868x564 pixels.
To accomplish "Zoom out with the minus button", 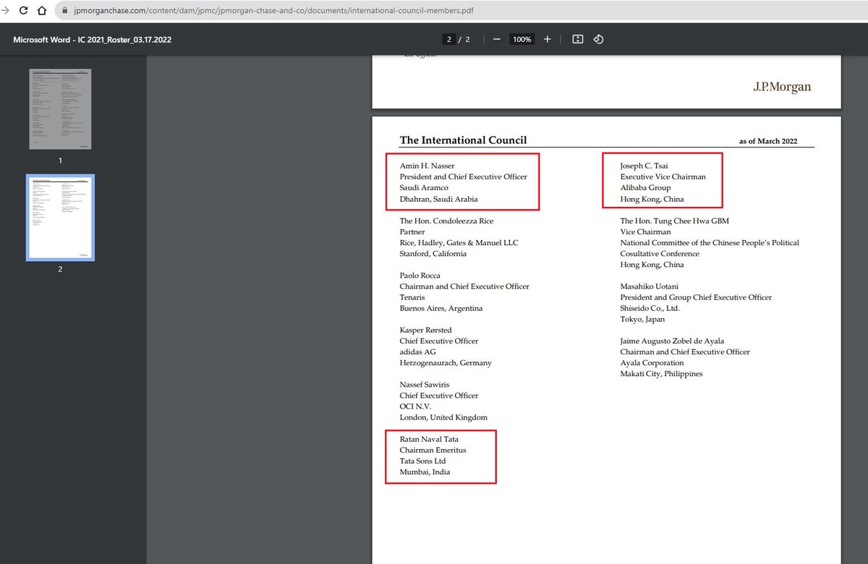I will pyautogui.click(x=497, y=39).
